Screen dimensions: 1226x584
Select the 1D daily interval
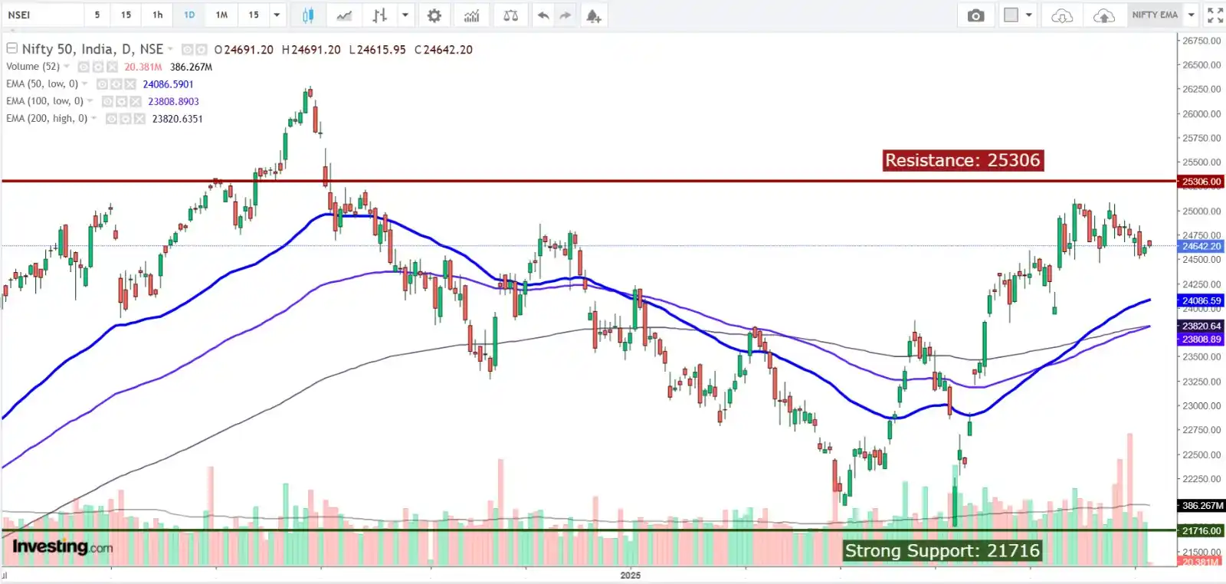pyautogui.click(x=189, y=15)
